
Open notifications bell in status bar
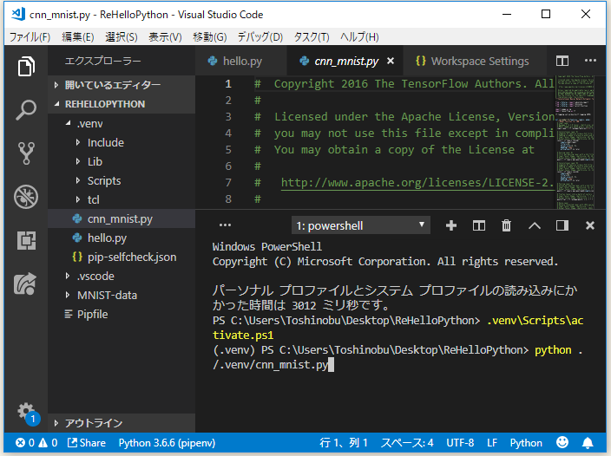tap(588, 443)
